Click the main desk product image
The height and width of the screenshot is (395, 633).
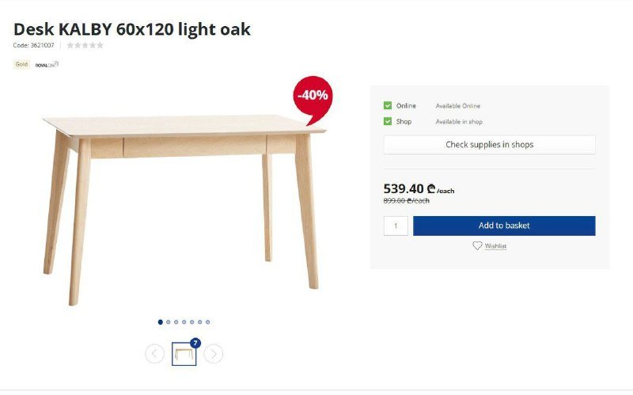[182, 198]
